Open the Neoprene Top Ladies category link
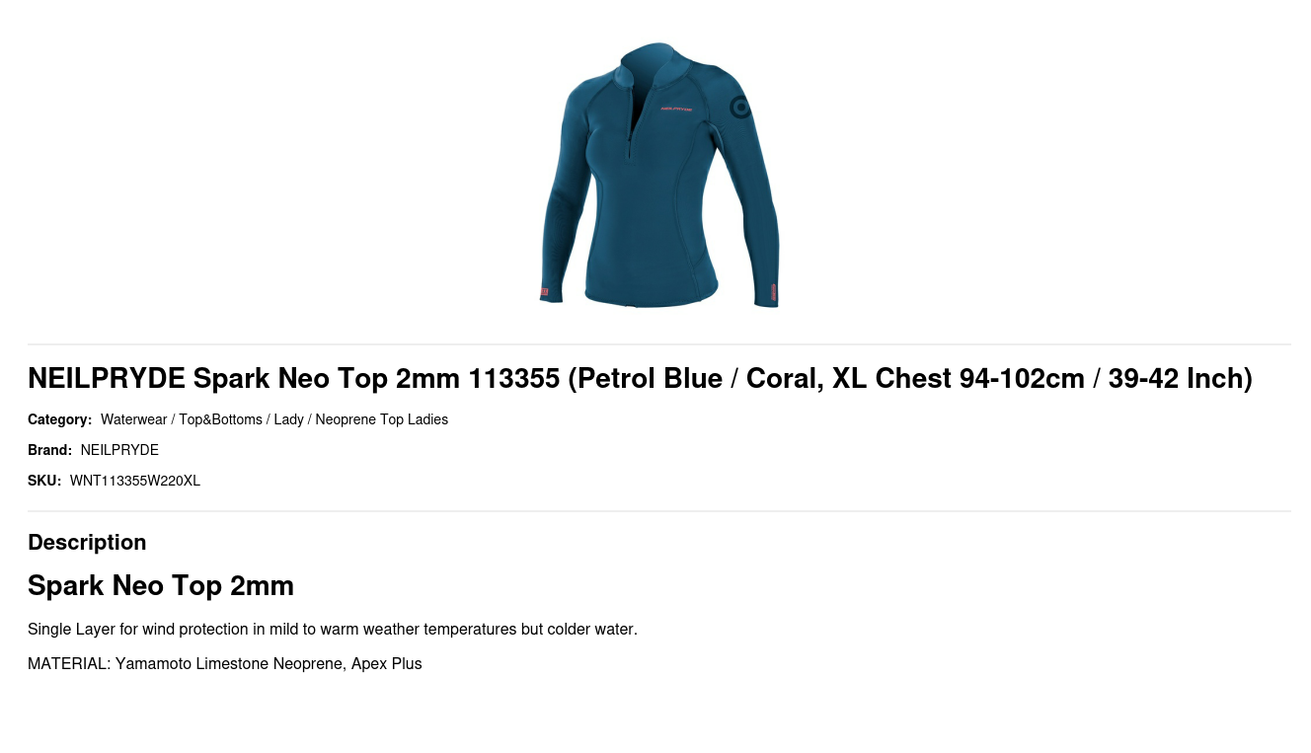Image resolution: width=1311 pixels, height=753 pixels. pos(381,419)
